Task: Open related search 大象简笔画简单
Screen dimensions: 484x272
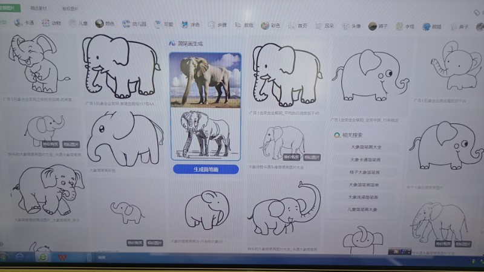Action: (364, 185)
